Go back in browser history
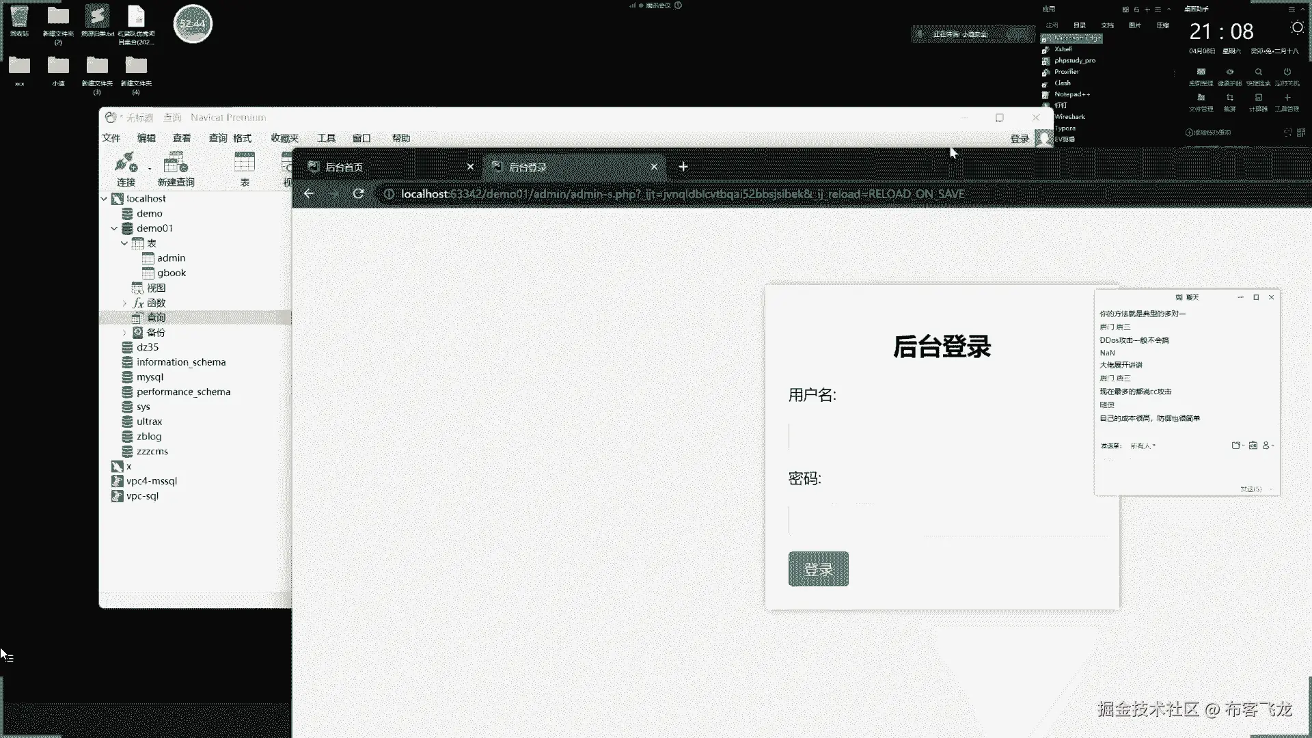Screen dimensions: 1312x738 (309, 194)
